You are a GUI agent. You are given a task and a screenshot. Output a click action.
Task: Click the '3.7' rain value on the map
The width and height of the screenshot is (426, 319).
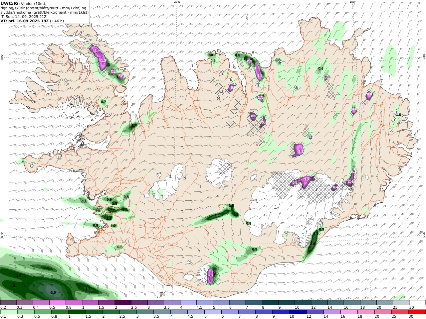pos(217,216)
